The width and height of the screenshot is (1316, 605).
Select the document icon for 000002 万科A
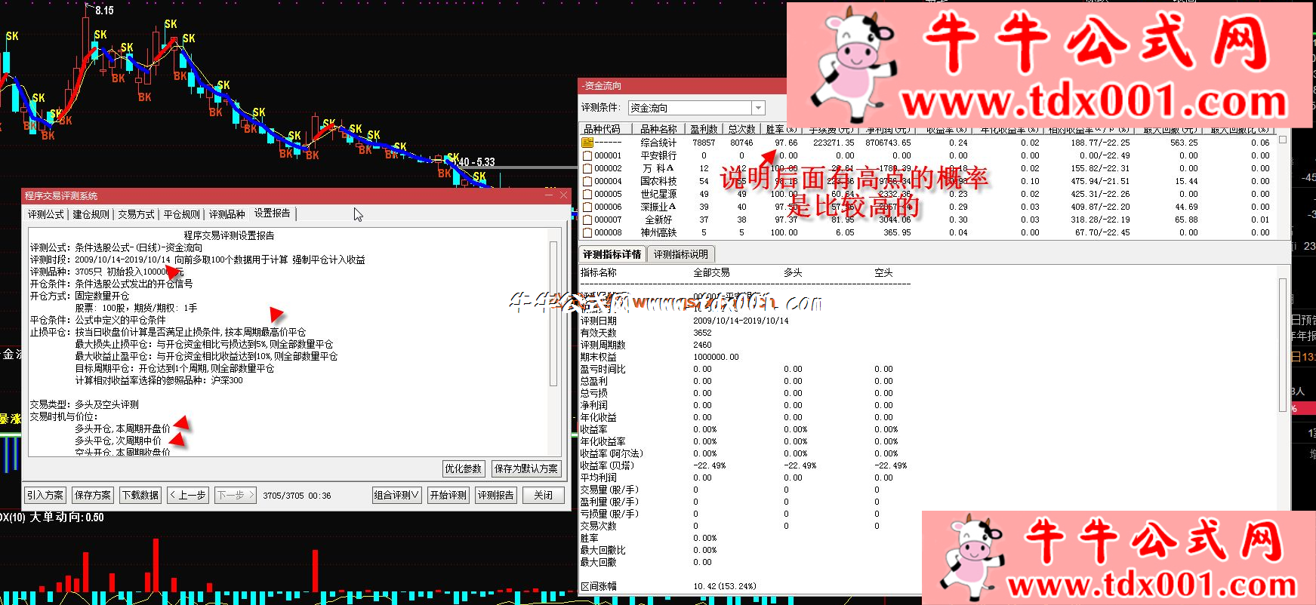587,168
